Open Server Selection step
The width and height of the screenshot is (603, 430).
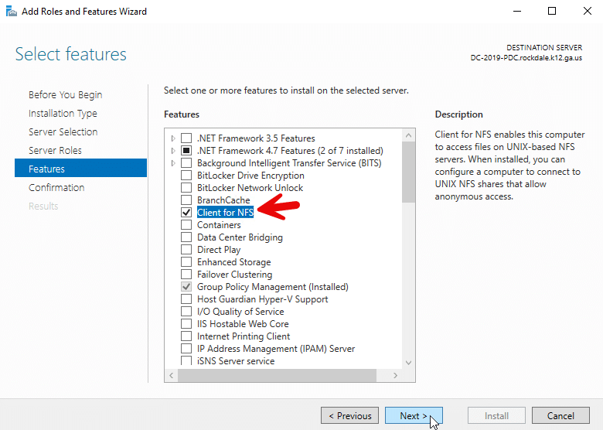pos(63,132)
